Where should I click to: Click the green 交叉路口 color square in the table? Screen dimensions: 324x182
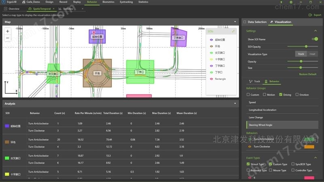pyautogui.click(x=7, y=158)
